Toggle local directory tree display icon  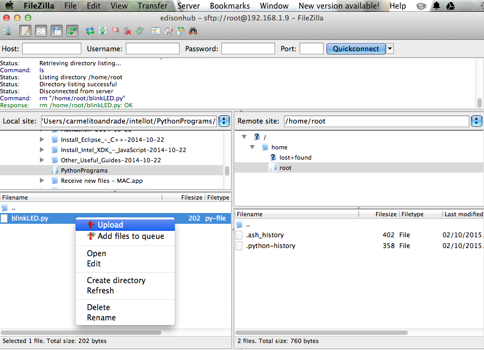point(41,31)
